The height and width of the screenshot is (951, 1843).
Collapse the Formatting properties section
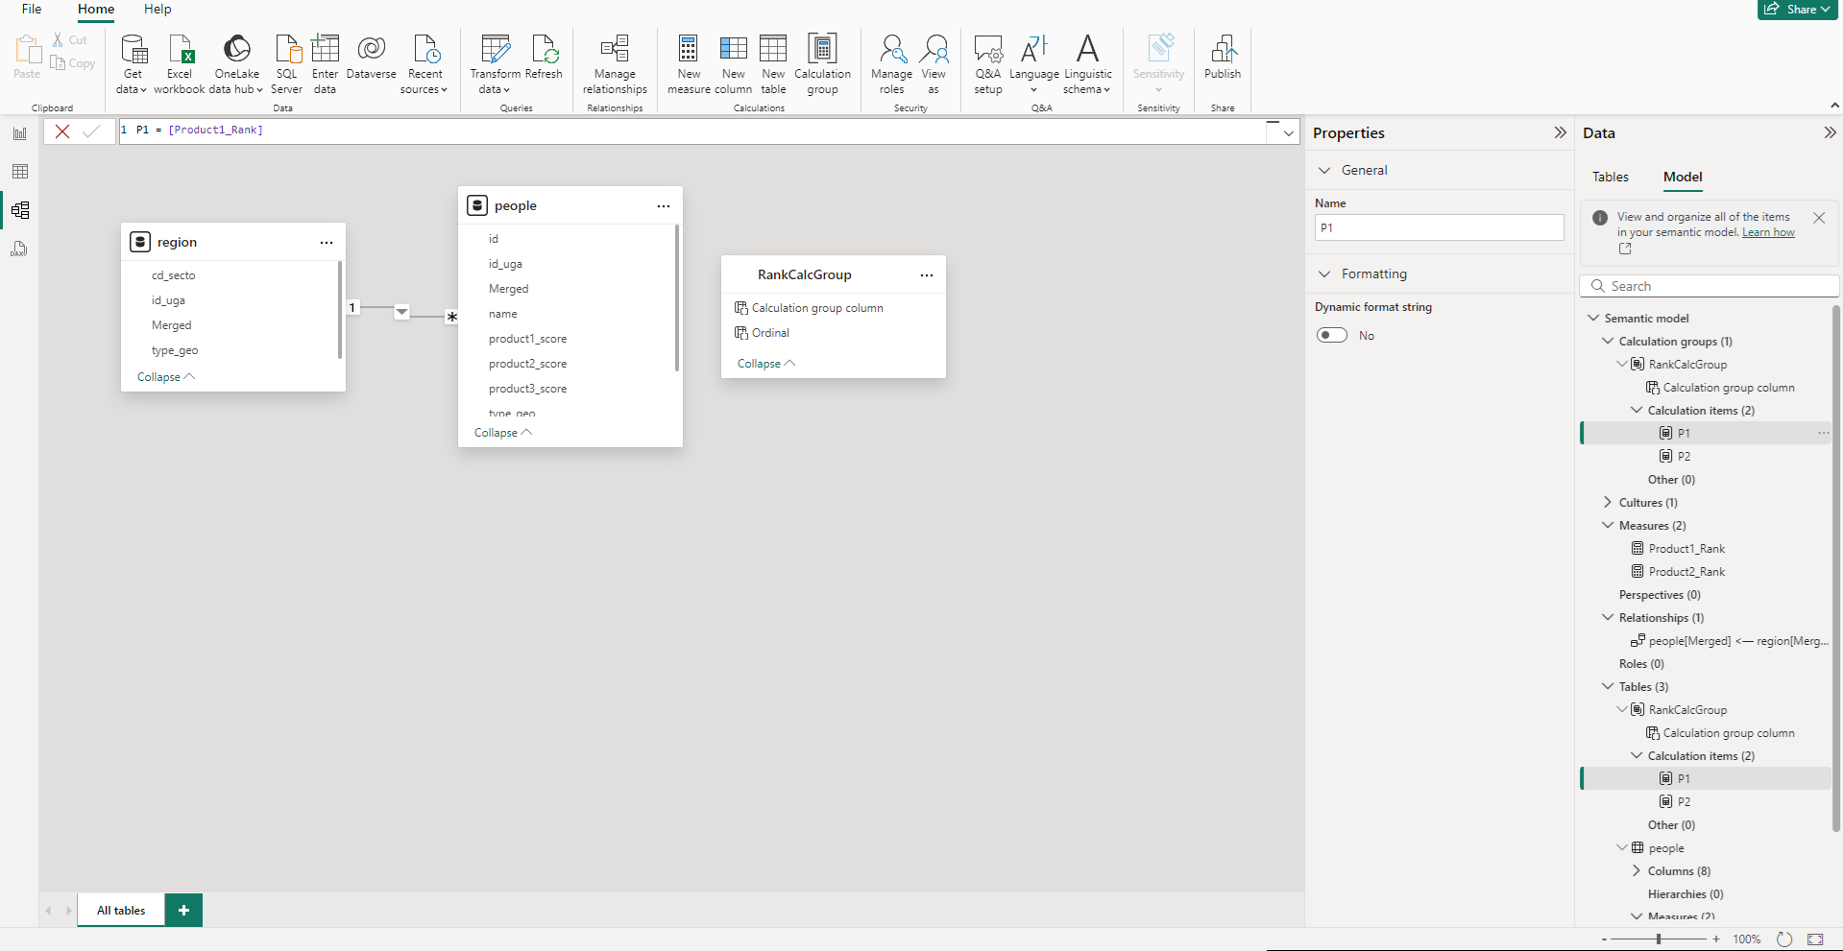pyautogui.click(x=1324, y=273)
